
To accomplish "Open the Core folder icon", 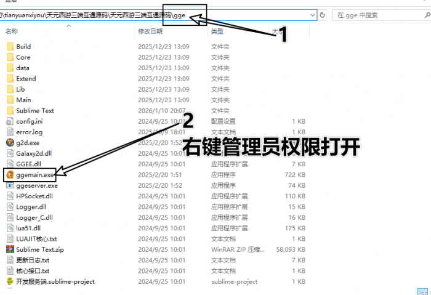I will pyautogui.click(x=10, y=57).
